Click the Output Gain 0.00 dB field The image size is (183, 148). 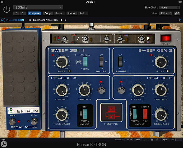[129, 139]
